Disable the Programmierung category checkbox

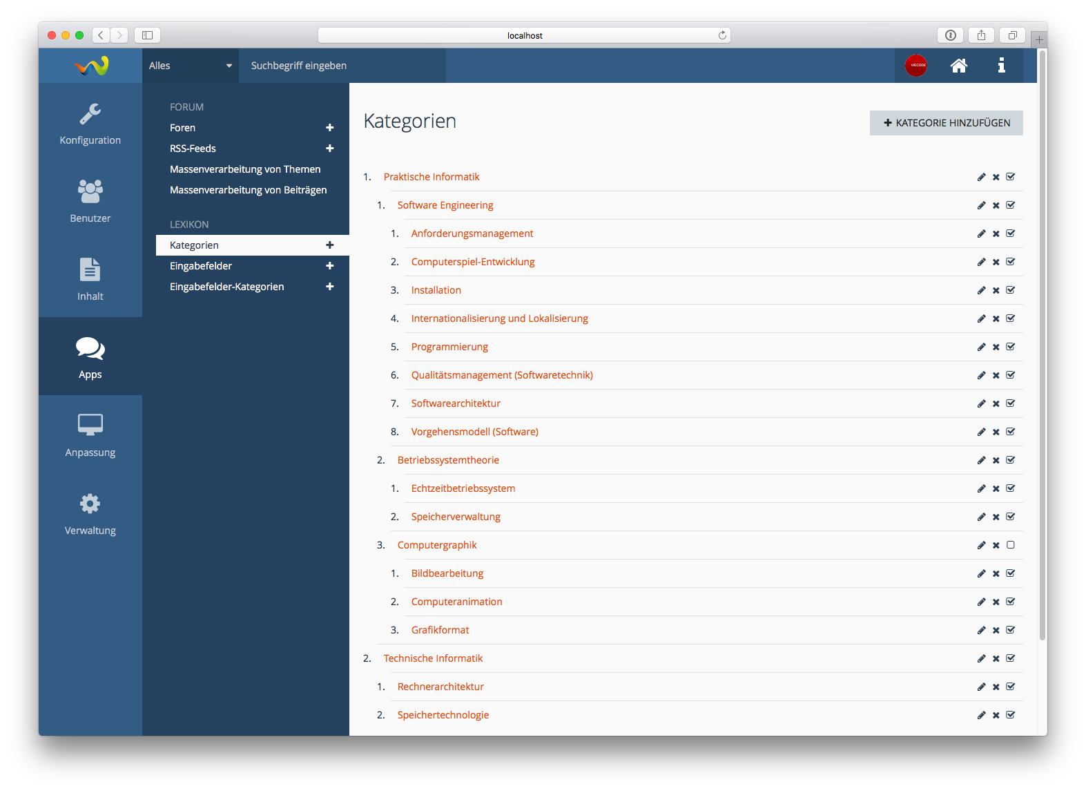coord(1010,347)
